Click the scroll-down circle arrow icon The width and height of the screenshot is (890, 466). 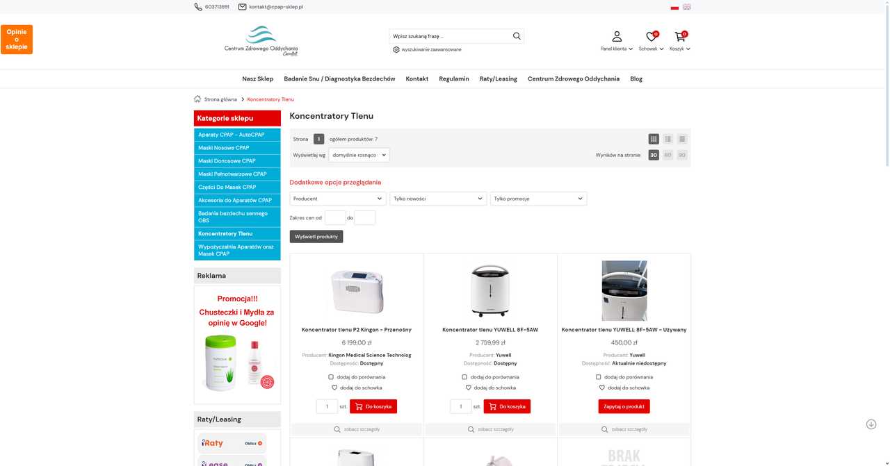pyautogui.click(x=871, y=424)
